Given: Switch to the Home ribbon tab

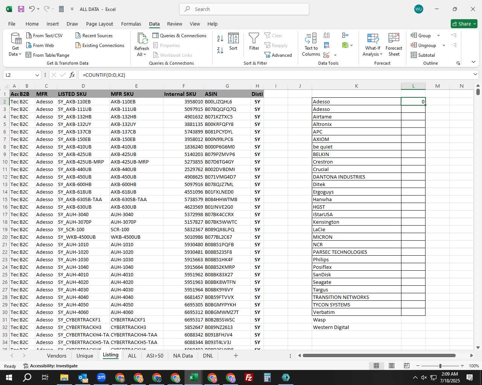Looking at the screenshot, I should click(32, 24).
